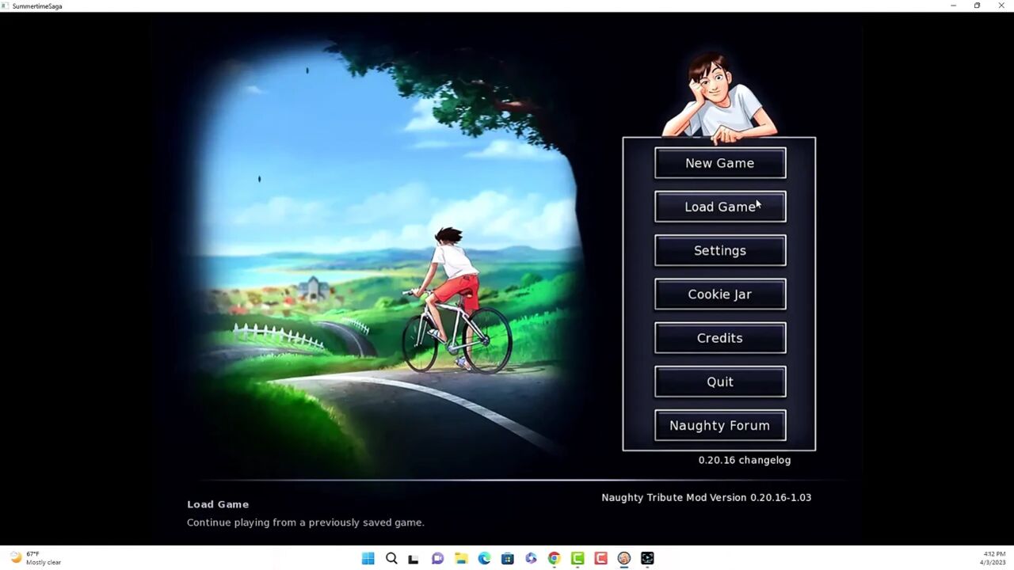Launch Microsoft Edge from the taskbar
The image size is (1014, 570).
click(484, 558)
